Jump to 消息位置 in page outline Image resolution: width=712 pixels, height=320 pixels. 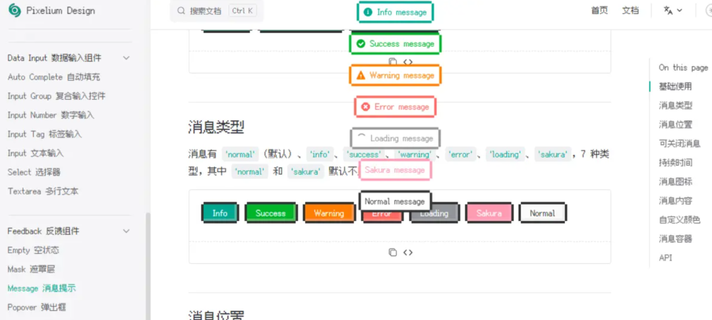pyautogui.click(x=675, y=125)
